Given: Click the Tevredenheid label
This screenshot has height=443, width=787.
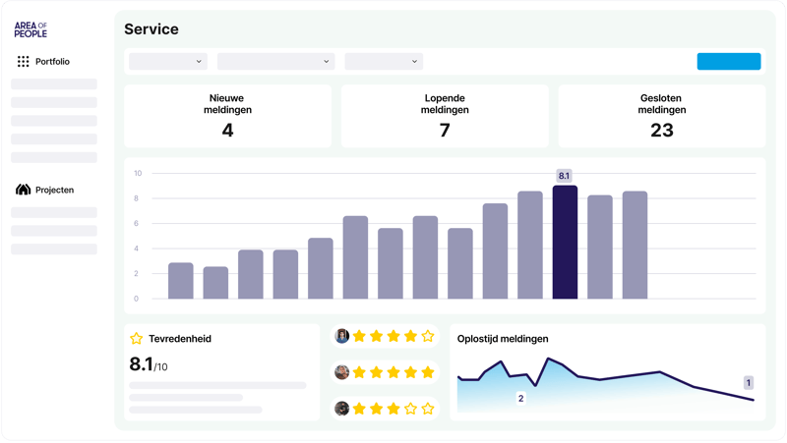Looking at the screenshot, I should [180, 339].
